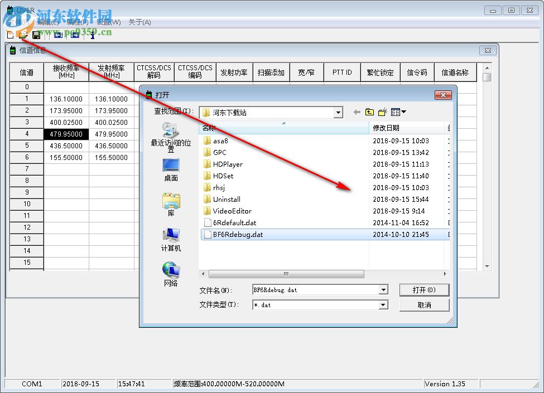
Task: Select the HDSet folder
Action: (x=219, y=176)
